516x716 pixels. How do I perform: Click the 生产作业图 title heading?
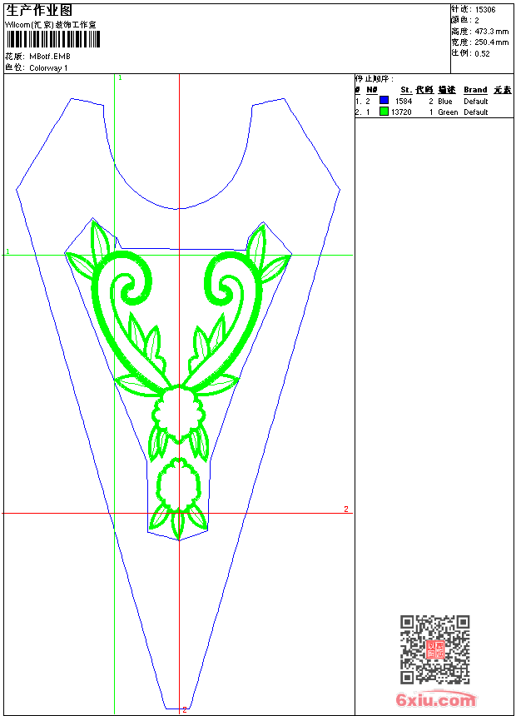coord(39,10)
